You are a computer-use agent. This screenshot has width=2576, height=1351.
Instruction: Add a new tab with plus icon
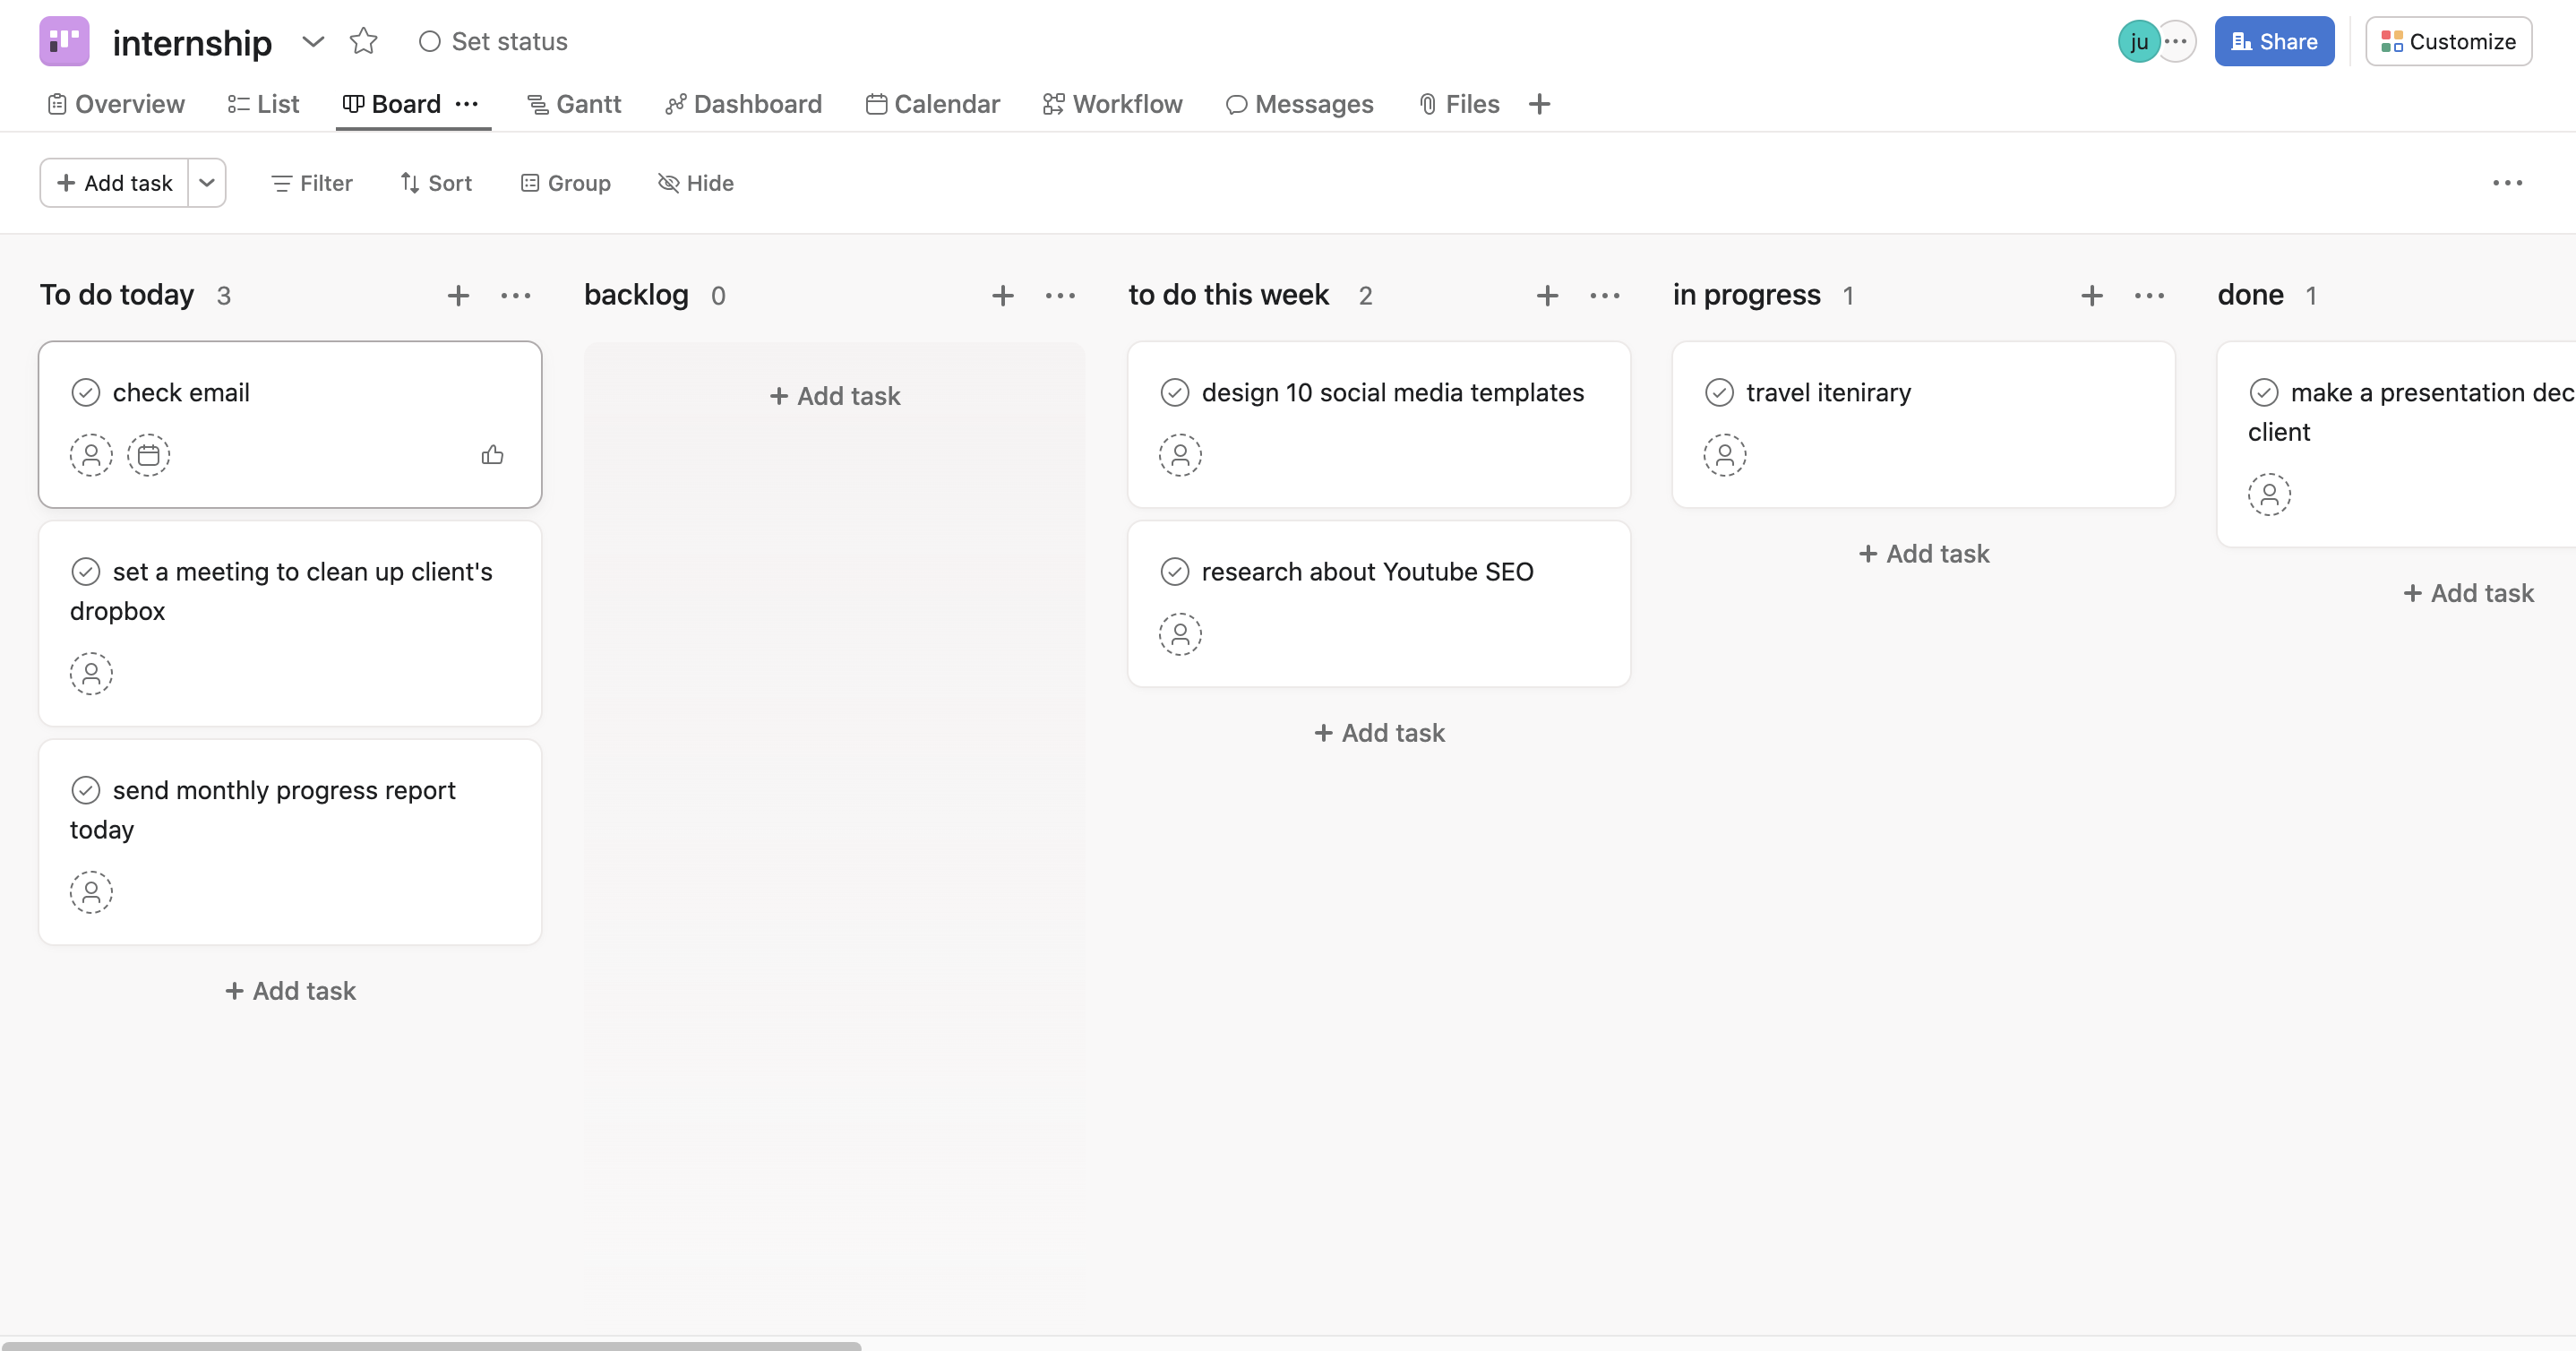(x=1539, y=104)
